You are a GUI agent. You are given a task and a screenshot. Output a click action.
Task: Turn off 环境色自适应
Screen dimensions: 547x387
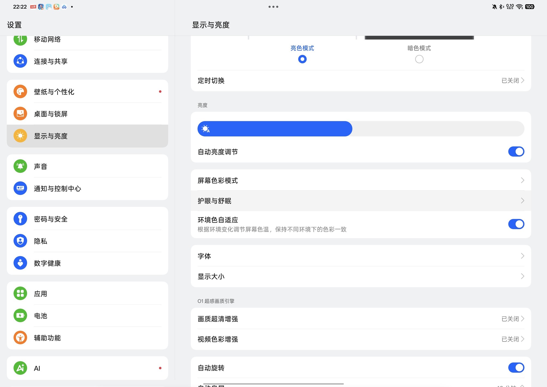(516, 224)
